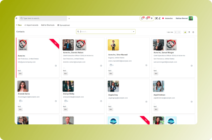Viewport: 212px width, 140px height.
Task: Open the map view icon
Action: [x=193, y=32]
